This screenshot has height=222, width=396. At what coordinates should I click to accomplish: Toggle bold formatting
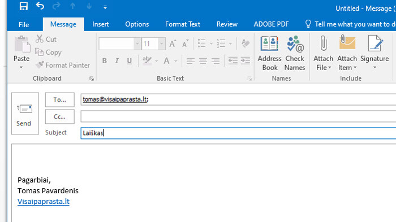coord(104,61)
